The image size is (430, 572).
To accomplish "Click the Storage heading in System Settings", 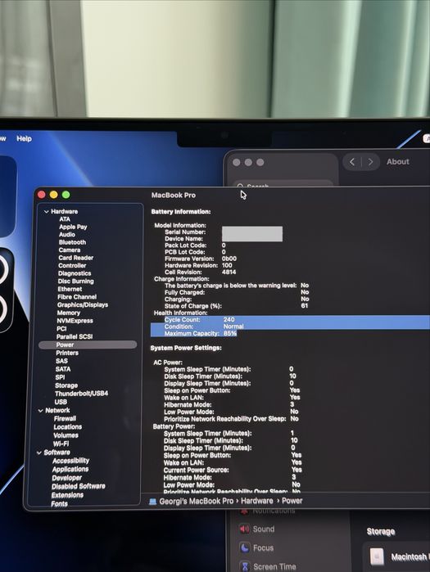I will tap(380, 532).
